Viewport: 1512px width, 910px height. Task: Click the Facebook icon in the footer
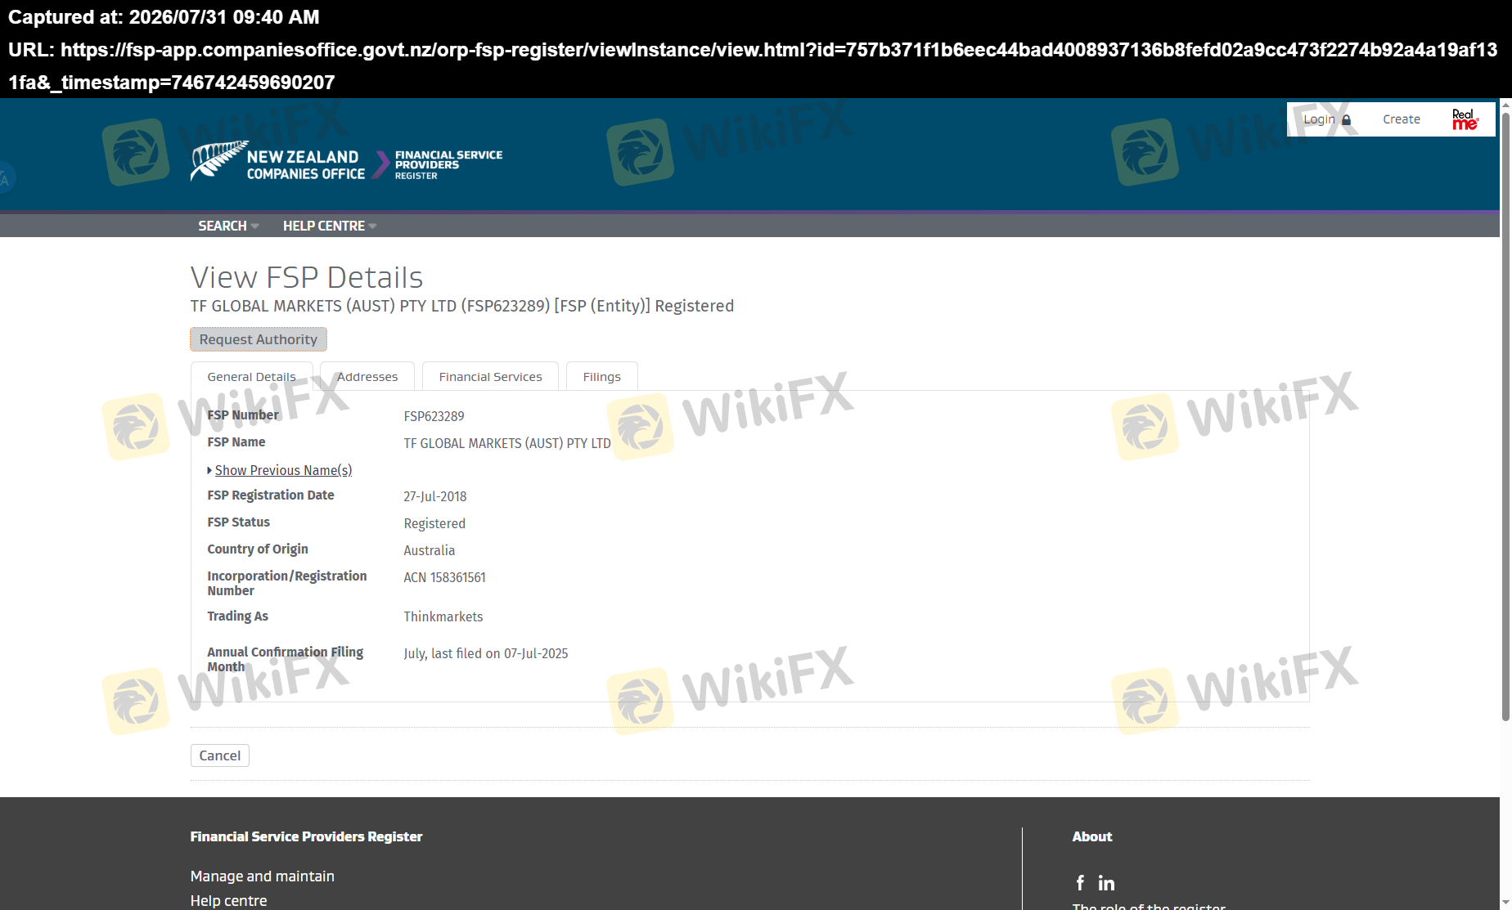tap(1080, 882)
